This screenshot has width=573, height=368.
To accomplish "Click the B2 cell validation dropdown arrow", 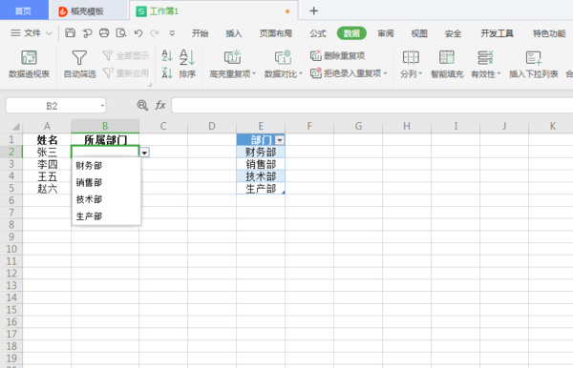I will 145,153.
